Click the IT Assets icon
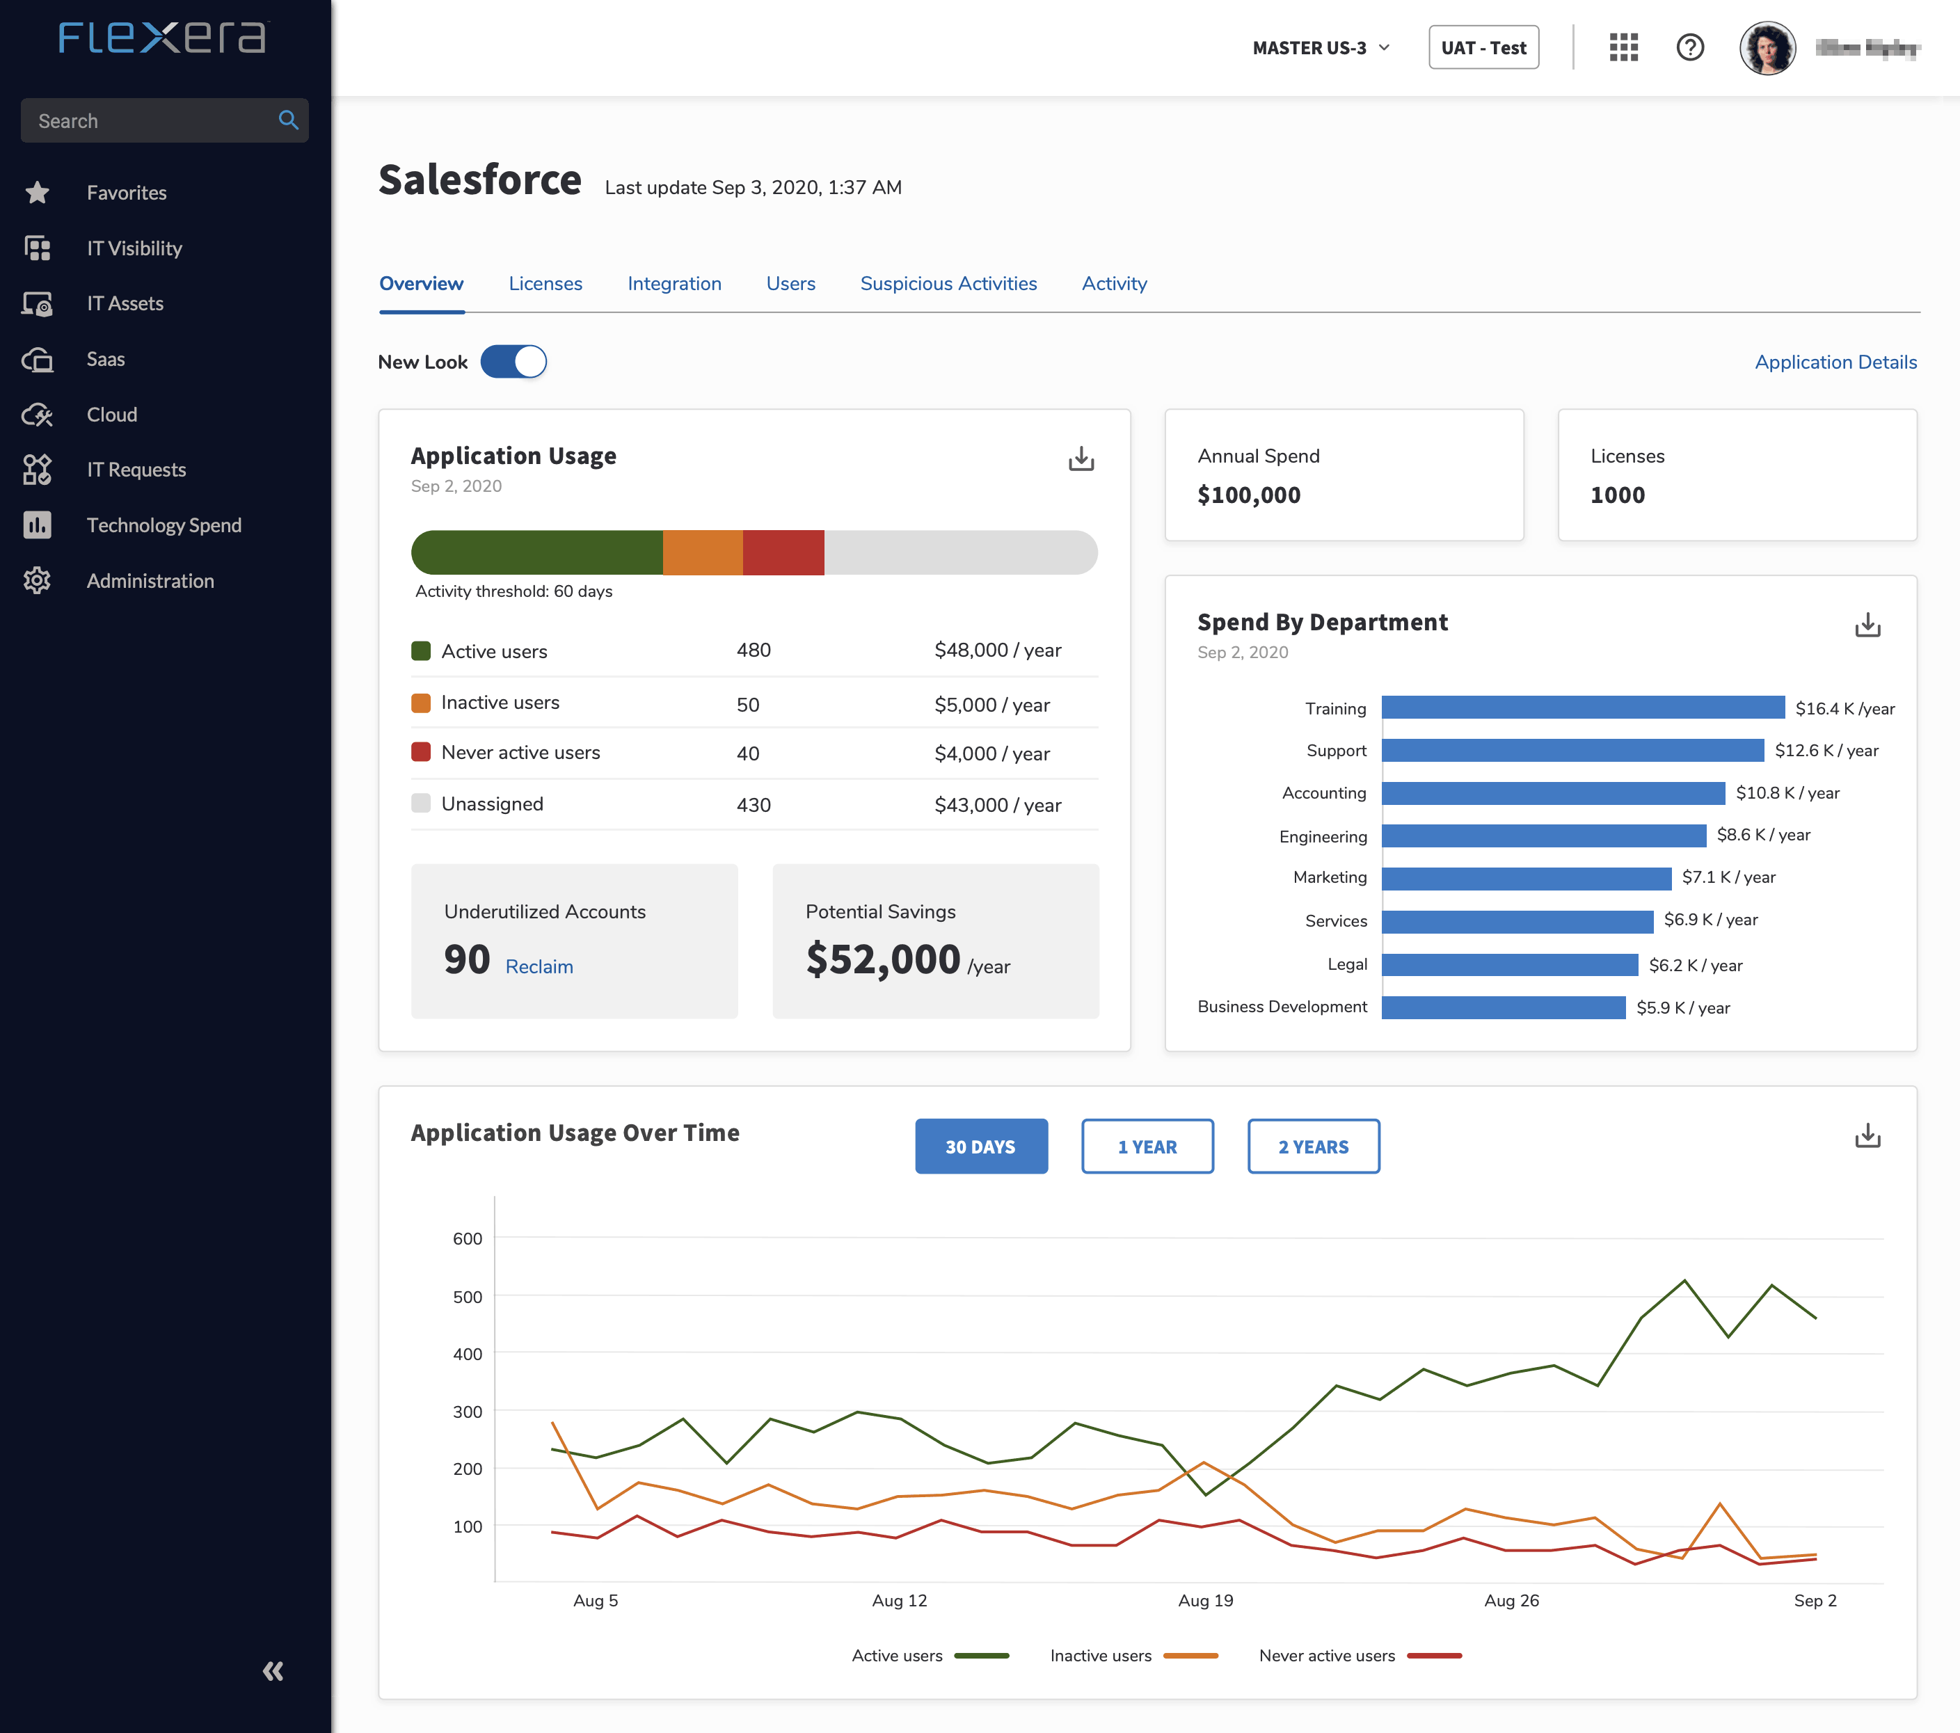This screenshot has height=1733, width=1960. point(38,304)
